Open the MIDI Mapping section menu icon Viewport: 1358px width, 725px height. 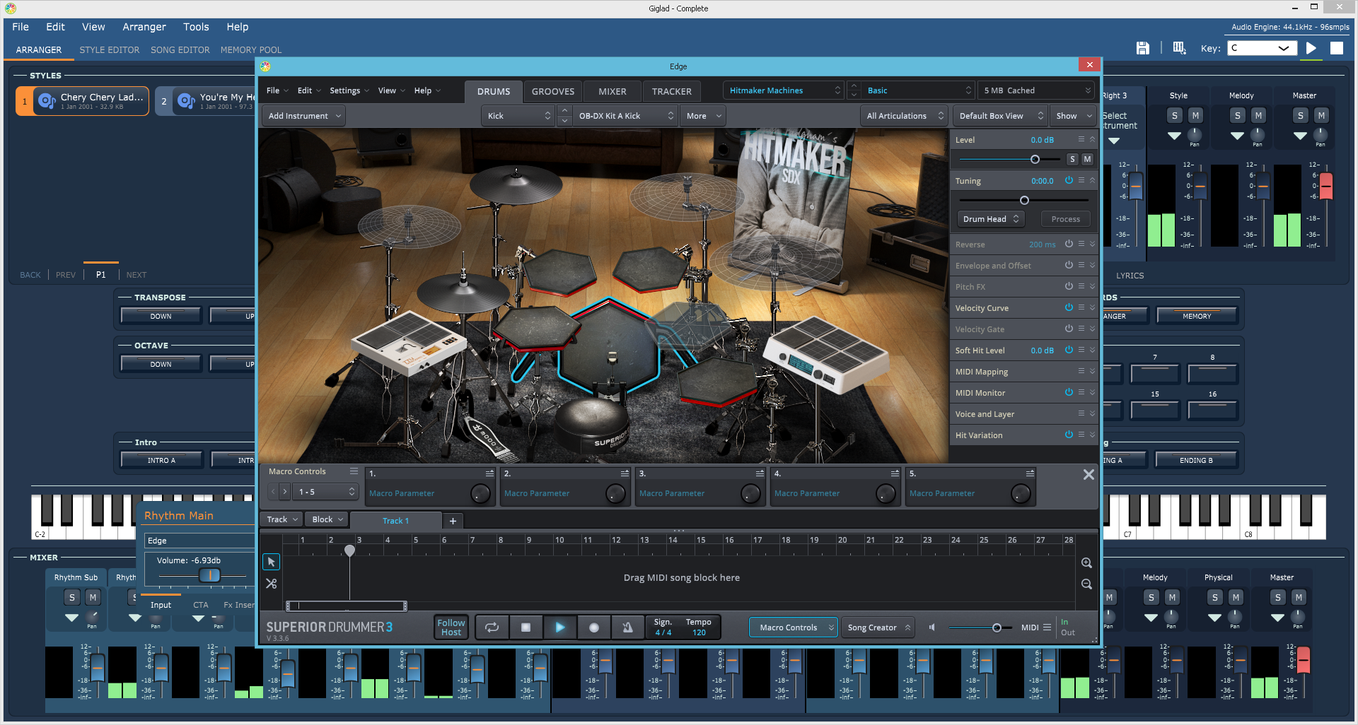tap(1081, 371)
